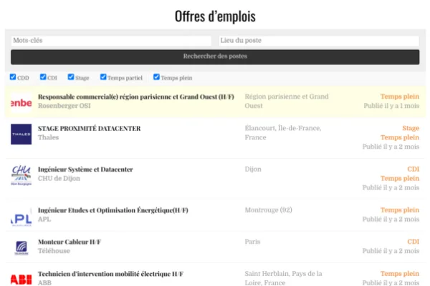Focus the Lieu du poste field
The width and height of the screenshot is (430, 286).
319,41
